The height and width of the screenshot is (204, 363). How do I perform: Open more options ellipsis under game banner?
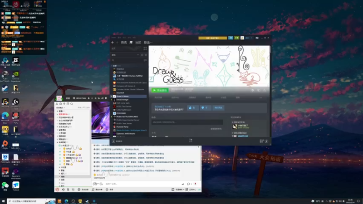(260, 97)
